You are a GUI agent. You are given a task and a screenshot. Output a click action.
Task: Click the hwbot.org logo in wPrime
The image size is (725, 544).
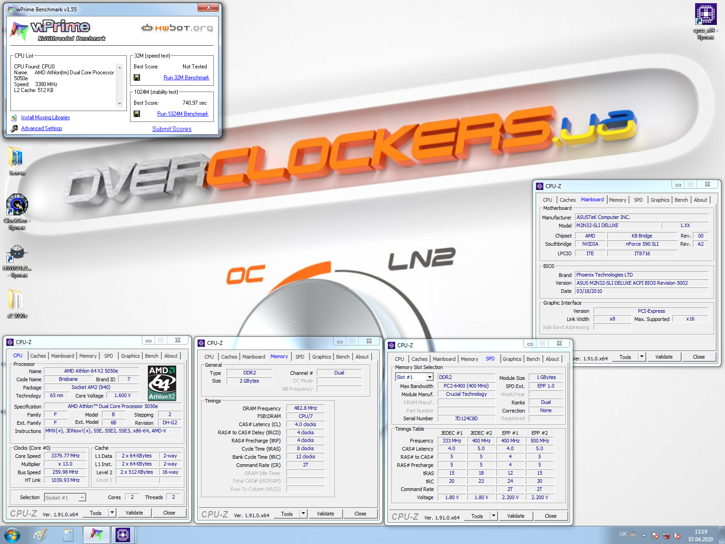[x=177, y=28]
